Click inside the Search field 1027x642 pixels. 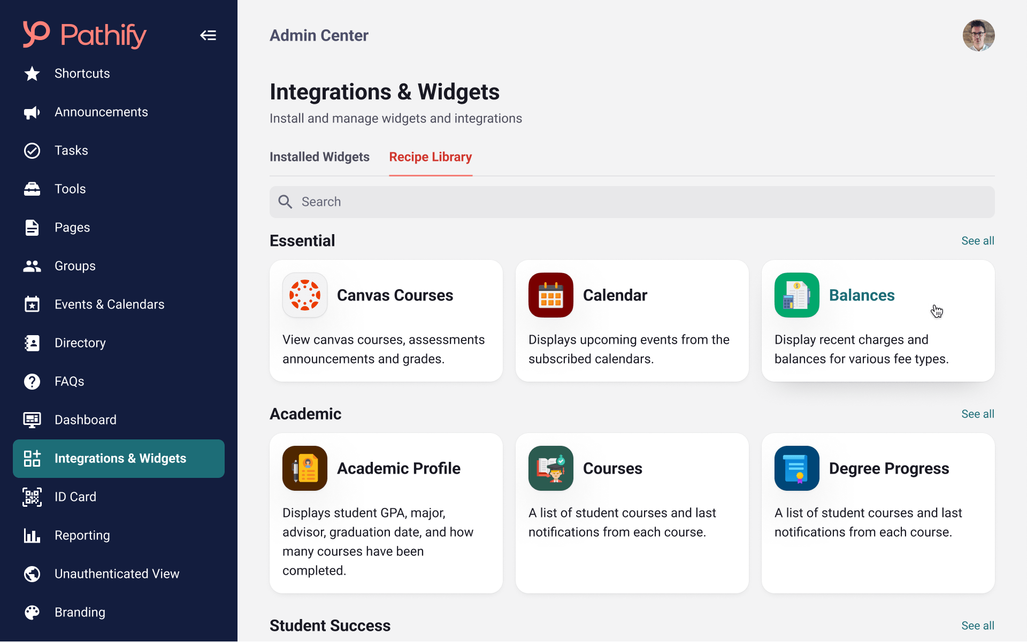(x=535, y=202)
